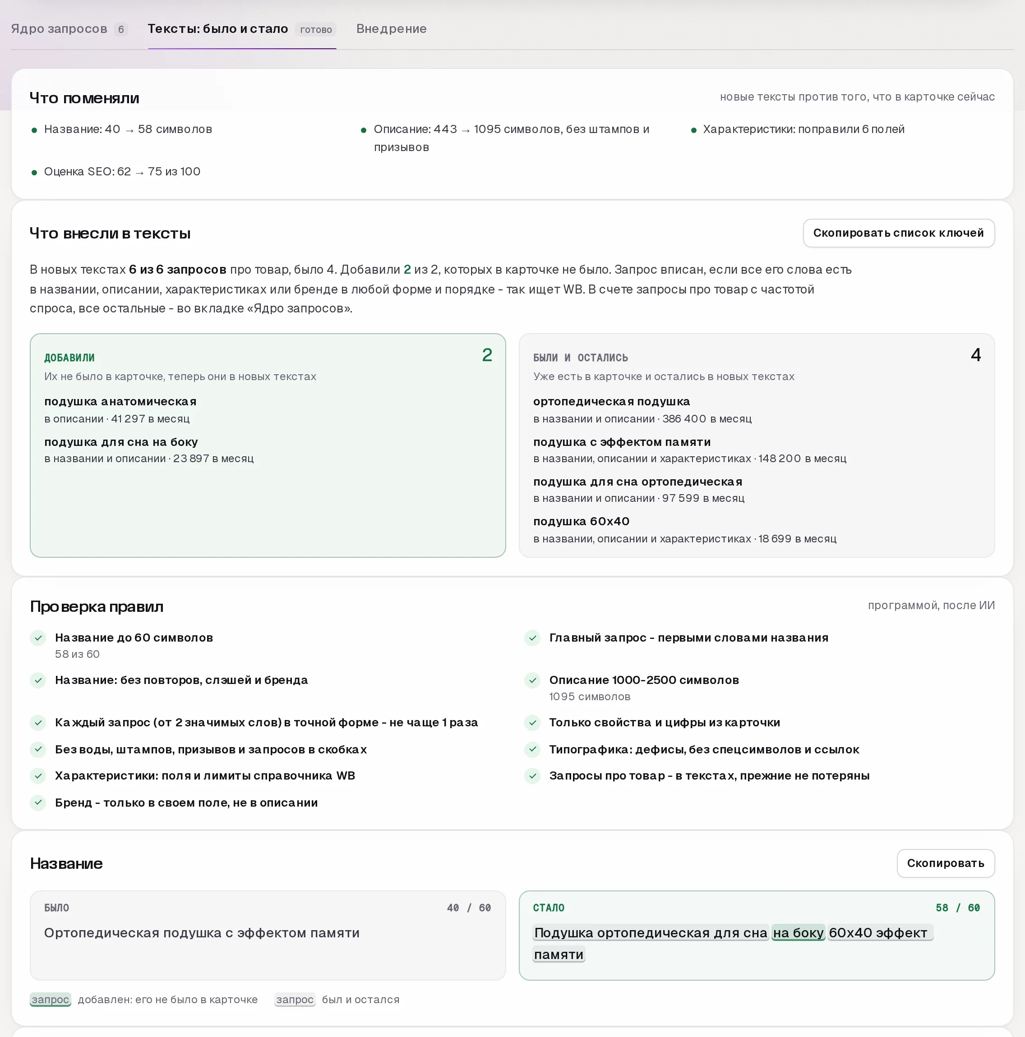The height and width of the screenshot is (1037, 1025).
Task: Click old title «Ортопедическая подушка с эффектом памяти»
Action: [x=202, y=933]
